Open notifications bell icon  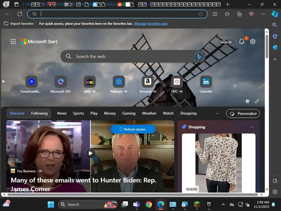[241, 42]
